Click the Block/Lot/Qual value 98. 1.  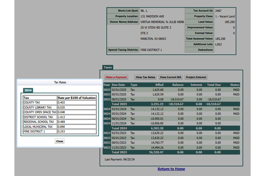pos(144,11)
